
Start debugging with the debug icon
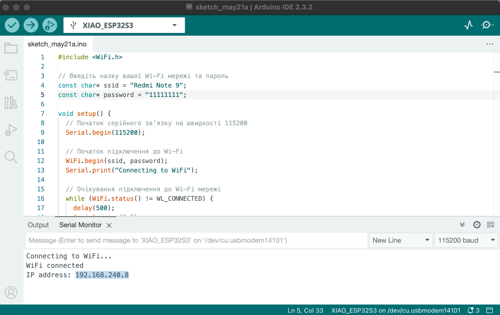point(49,25)
